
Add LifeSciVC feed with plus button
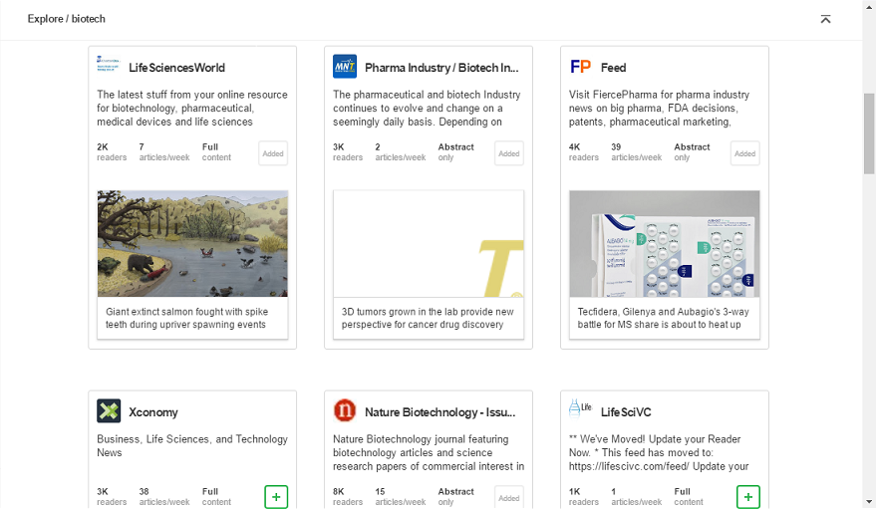[x=748, y=497]
